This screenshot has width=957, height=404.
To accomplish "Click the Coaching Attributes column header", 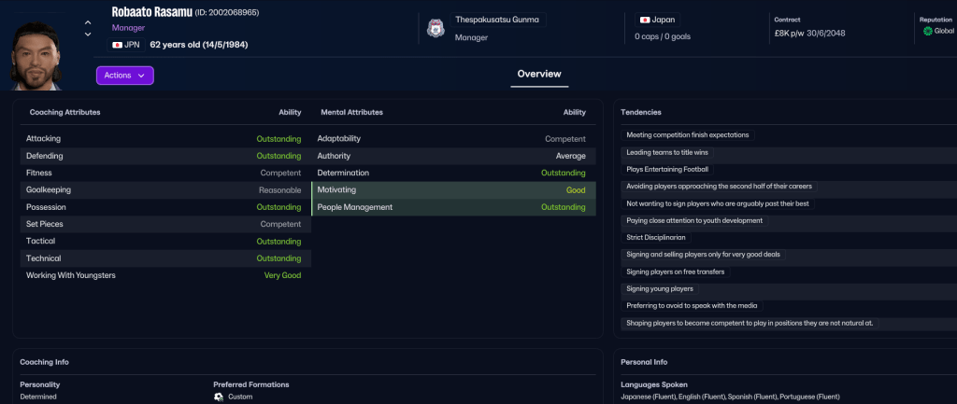I will coord(64,112).
